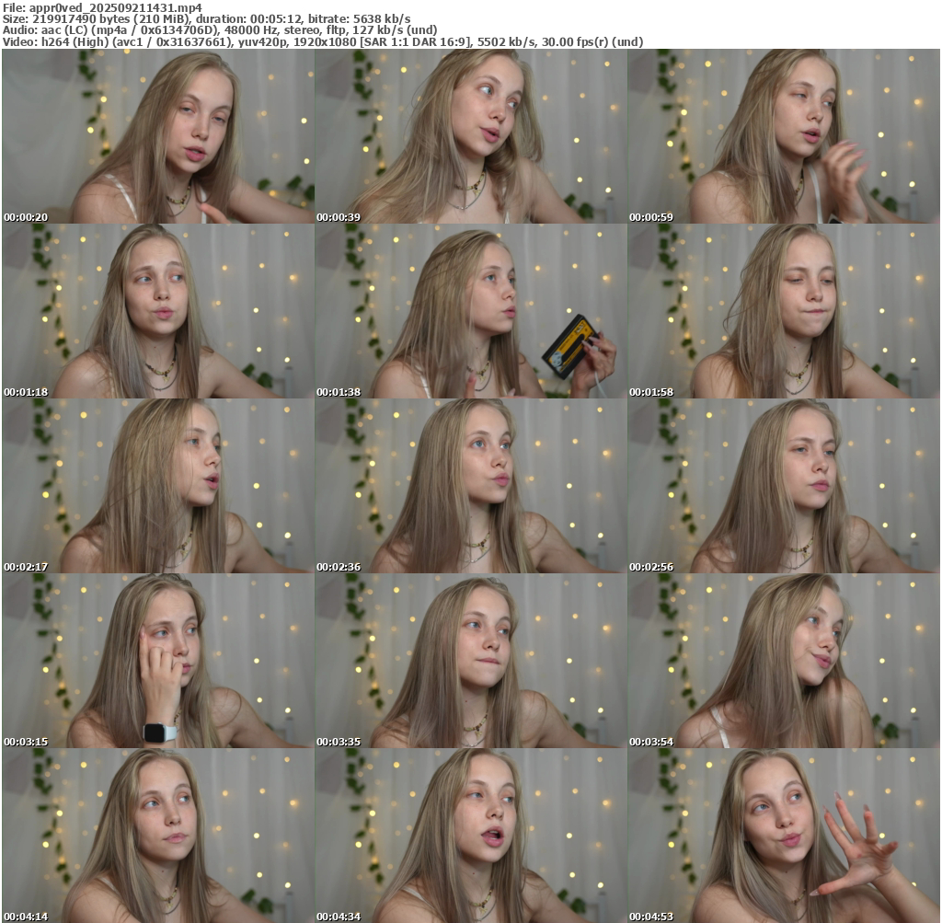Open the side-profile frame at 00:02:17
Viewport: 942px width, 923px height.
pyautogui.click(x=157, y=486)
